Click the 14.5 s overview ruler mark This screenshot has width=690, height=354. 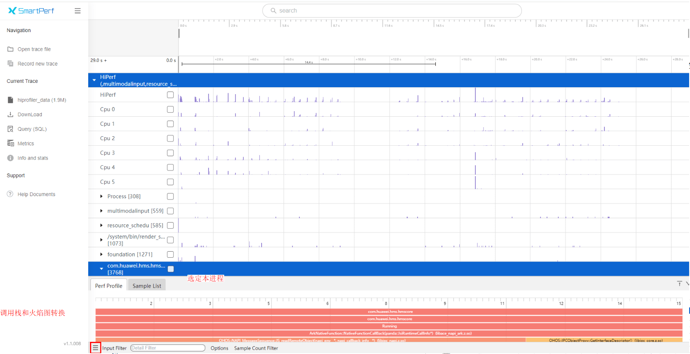pos(439,26)
